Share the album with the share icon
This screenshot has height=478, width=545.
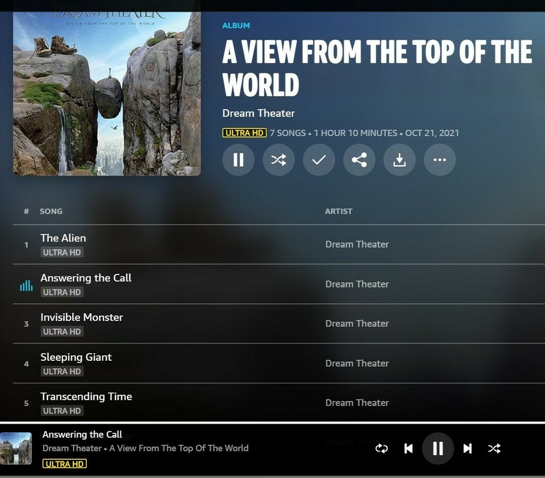tap(359, 160)
